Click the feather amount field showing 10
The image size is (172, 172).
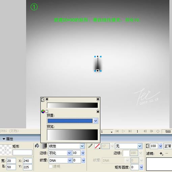click(x=76, y=153)
